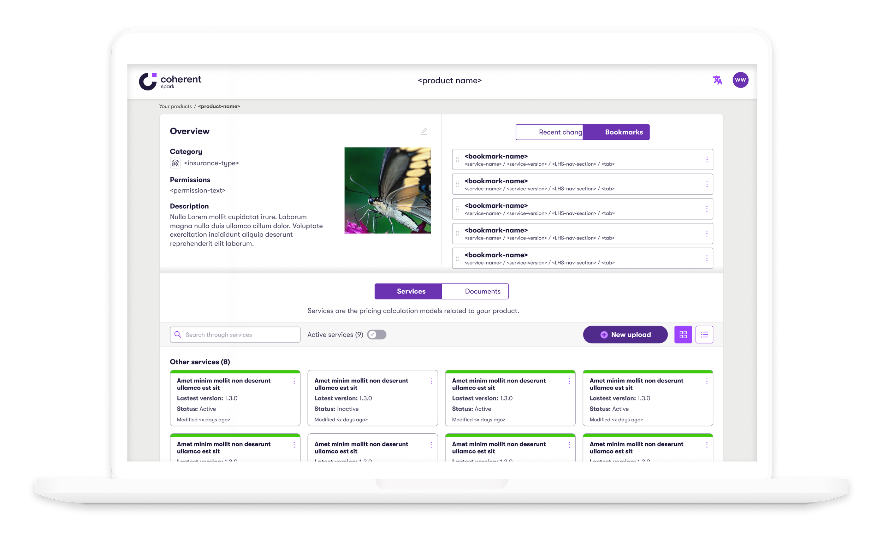Click the drag handle of the bottom bookmark
883x546 pixels.
click(x=457, y=258)
